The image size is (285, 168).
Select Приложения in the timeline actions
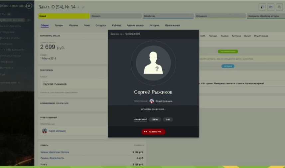261,36
